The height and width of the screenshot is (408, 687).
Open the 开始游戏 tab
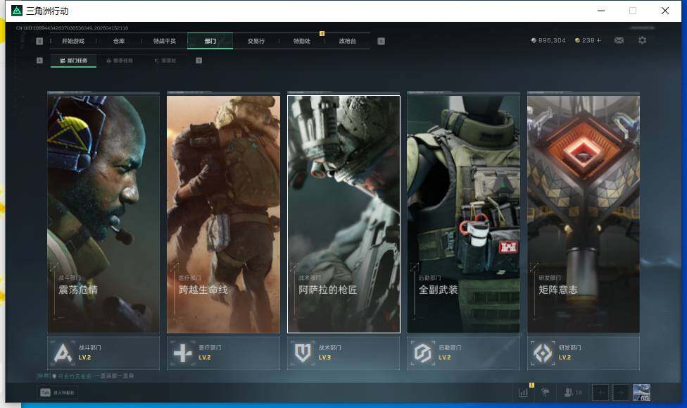pos(73,41)
